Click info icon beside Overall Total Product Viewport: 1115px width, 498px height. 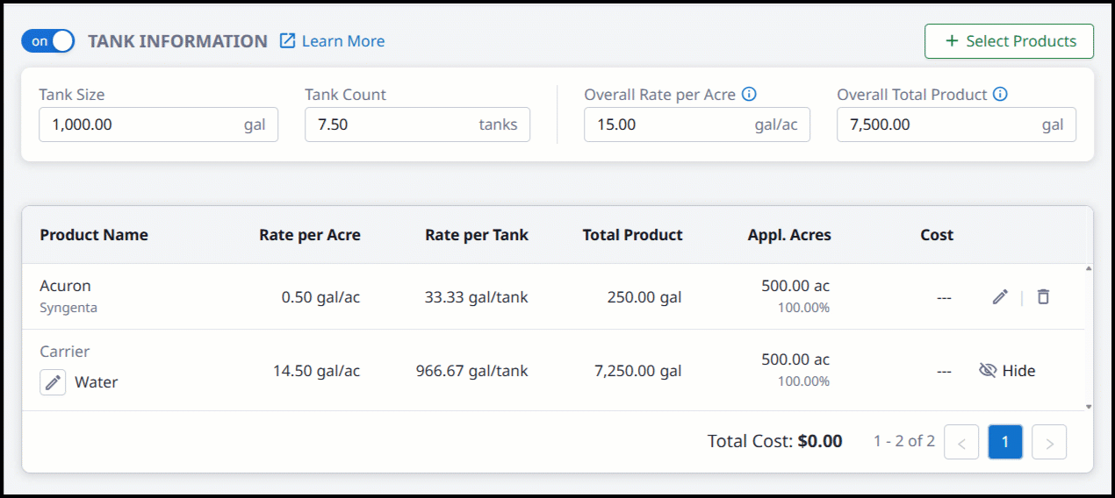[1000, 95]
